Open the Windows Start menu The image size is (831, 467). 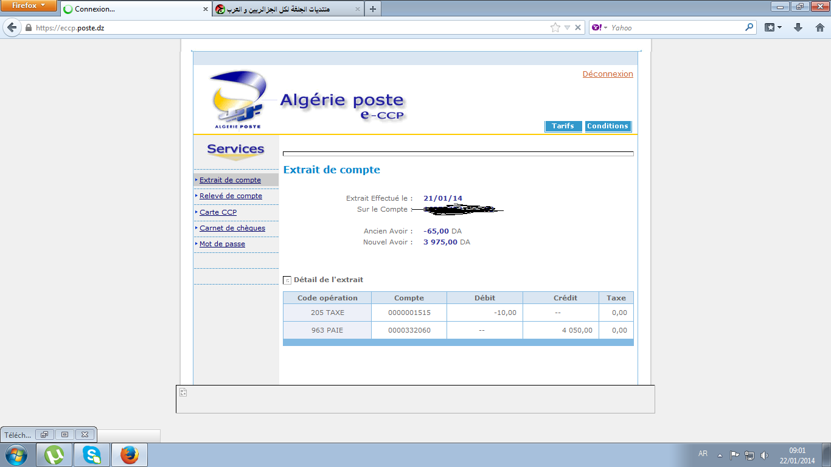click(x=16, y=455)
